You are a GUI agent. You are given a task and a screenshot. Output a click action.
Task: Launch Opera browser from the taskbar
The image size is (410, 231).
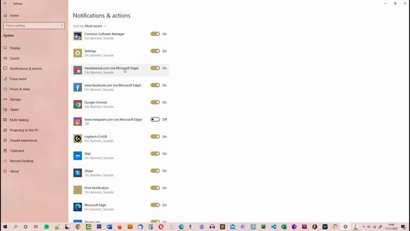click(x=161, y=227)
